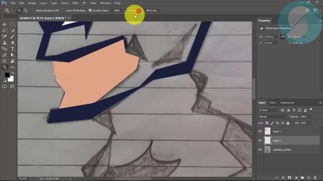This screenshot has height=181, width=323.
Task: Click the layer fx styles button
Action: pos(283,177)
